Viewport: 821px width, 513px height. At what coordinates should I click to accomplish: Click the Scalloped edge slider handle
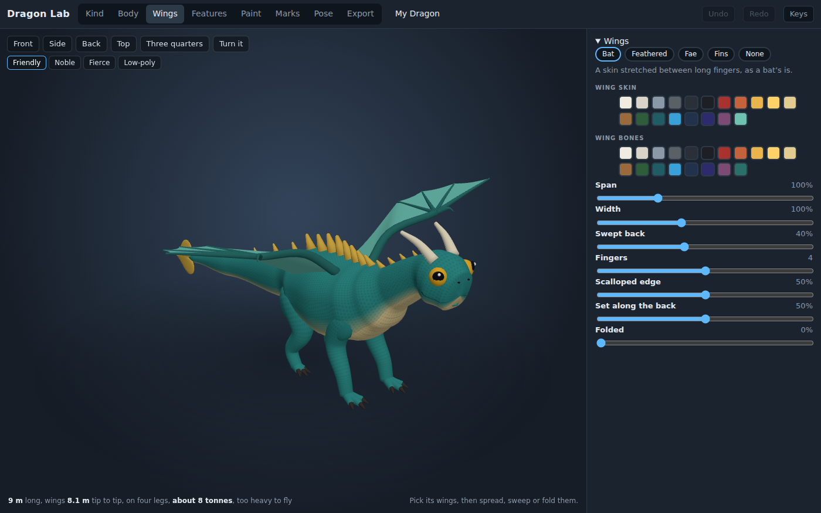(x=705, y=295)
